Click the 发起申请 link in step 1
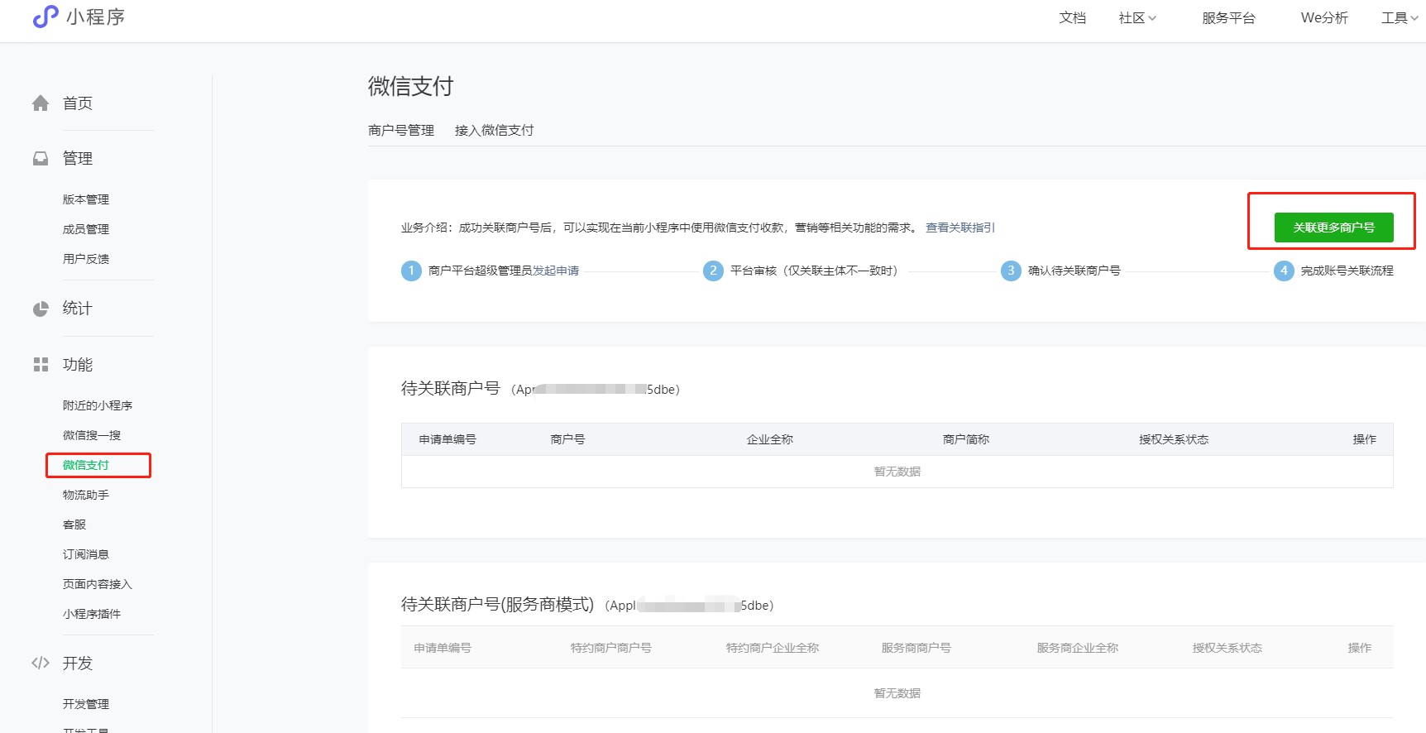The image size is (1426, 733). click(x=556, y=271)
